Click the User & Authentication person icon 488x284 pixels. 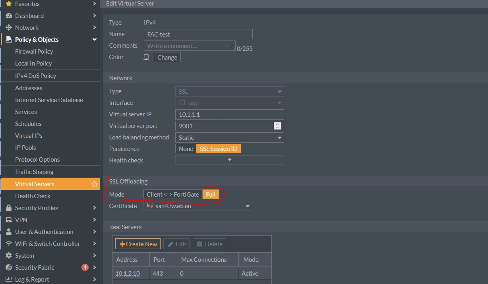9,232
